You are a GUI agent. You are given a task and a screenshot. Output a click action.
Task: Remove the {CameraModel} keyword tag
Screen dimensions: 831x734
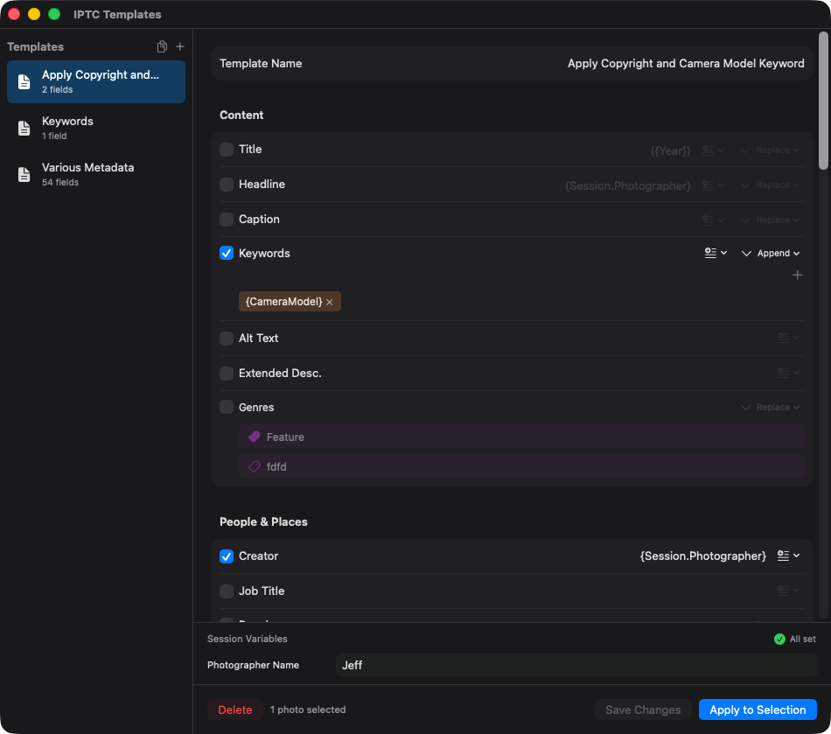coord(330,302)
